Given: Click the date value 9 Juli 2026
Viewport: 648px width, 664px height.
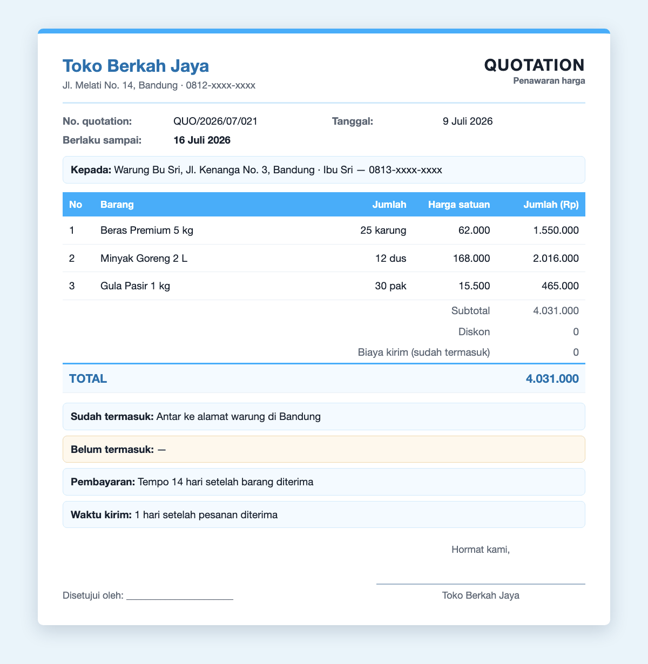Looking at the screenshot, I should coord(468,121).
